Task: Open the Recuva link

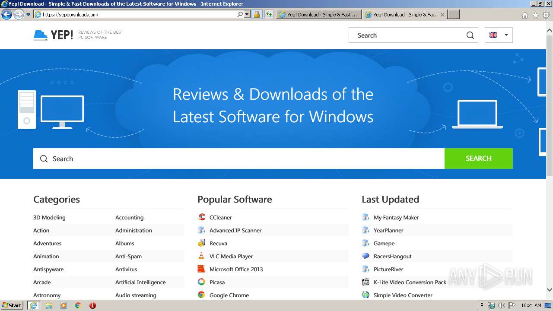Action: pos(218,244)
